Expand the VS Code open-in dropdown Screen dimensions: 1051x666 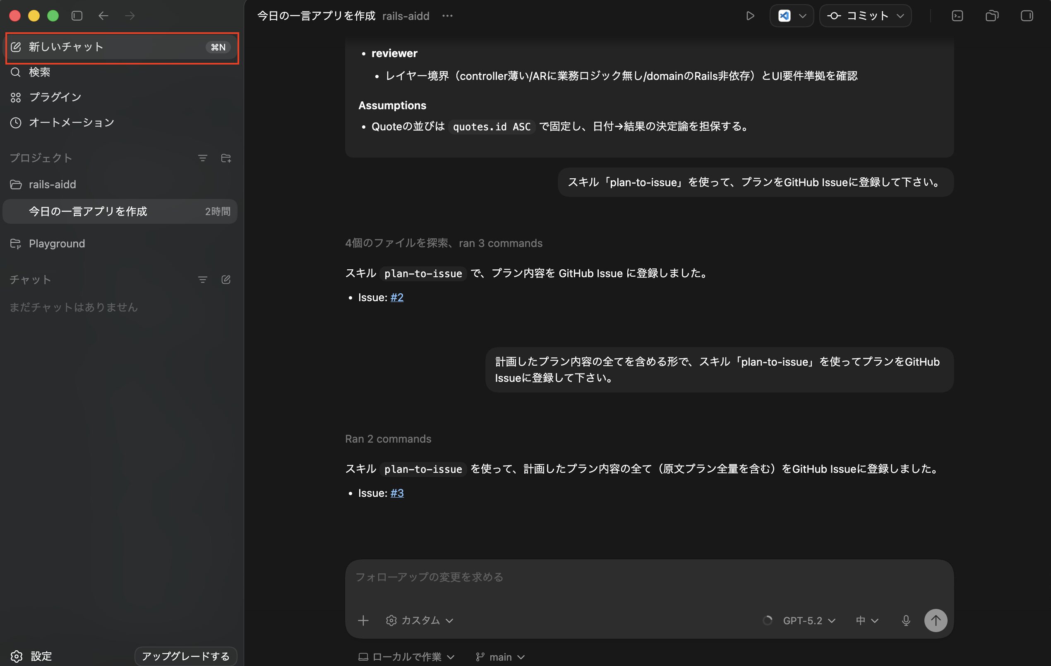(x=802, y=16)
